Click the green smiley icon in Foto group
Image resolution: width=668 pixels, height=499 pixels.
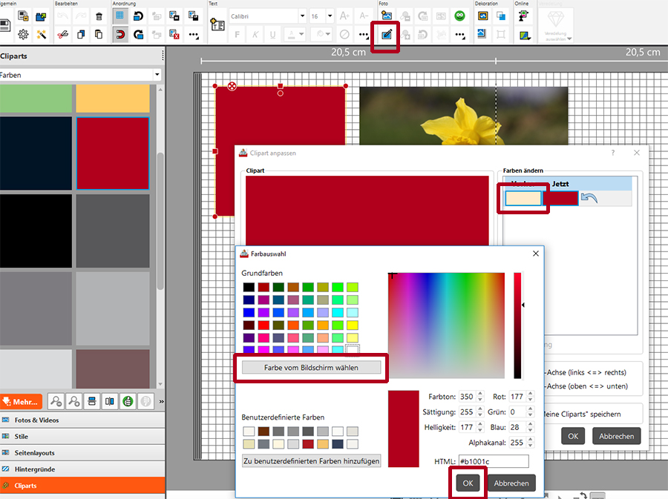[x=460, y=16]
